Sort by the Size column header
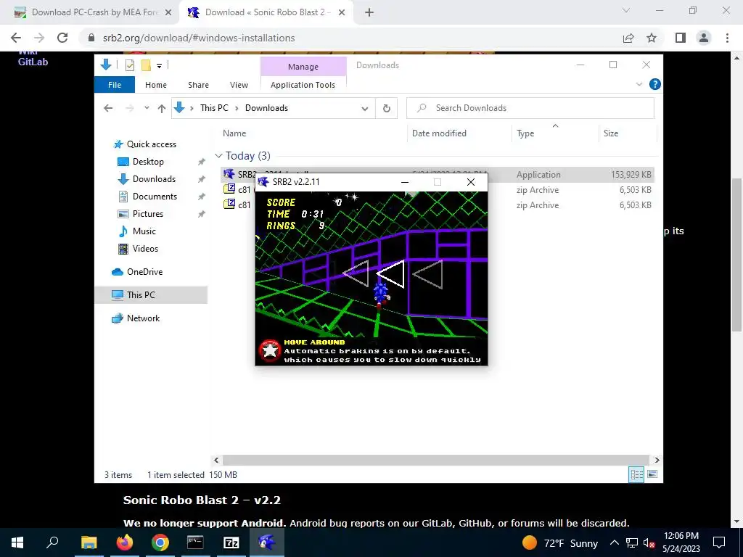 pyautogui.click(x=611, y=133)
